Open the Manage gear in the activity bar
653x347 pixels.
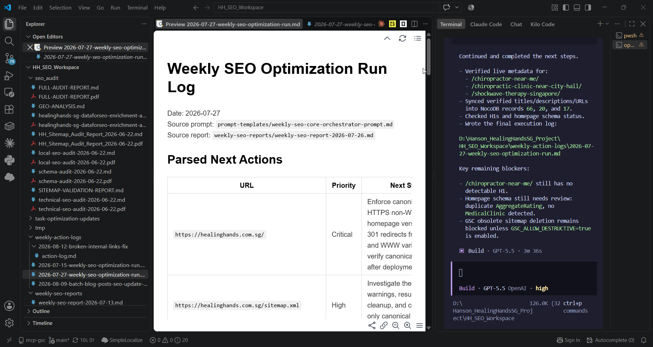click(x=9, y=323)
